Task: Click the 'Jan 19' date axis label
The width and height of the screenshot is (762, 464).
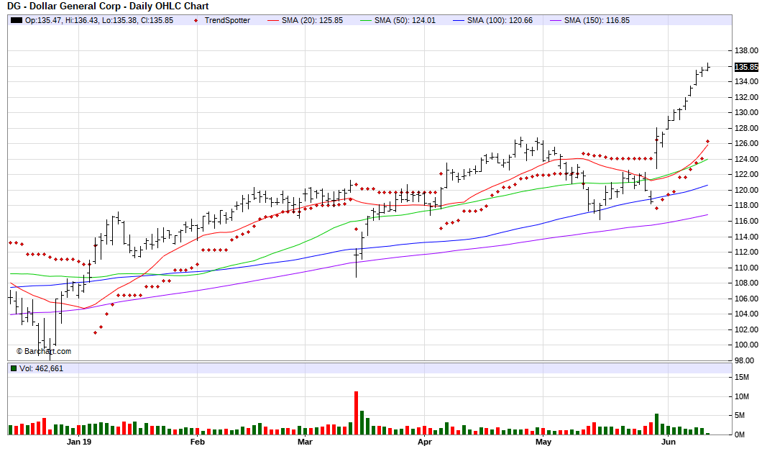Action: [79, 442]
